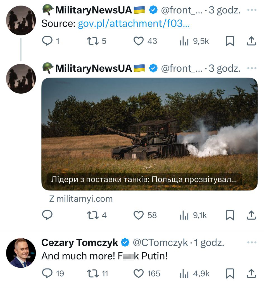Share the militarnyi.com article tweet
The image size is (264, 288).
click(251, 215)
